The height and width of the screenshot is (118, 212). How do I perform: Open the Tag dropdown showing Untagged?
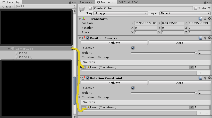tap(120, 13)
